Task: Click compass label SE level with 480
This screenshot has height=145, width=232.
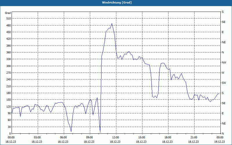Action: click(x=224, y=22)
